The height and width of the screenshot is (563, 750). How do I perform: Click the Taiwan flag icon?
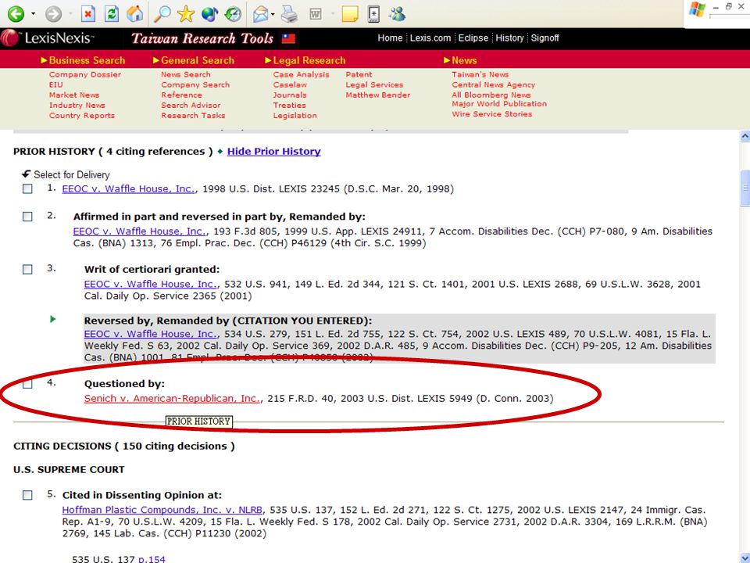click(x=288, y=38)
